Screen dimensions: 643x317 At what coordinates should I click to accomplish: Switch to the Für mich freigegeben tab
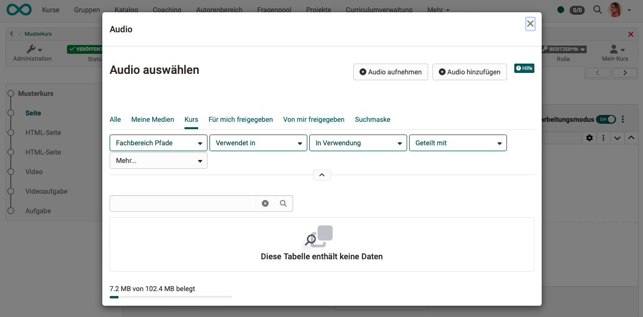(x=240, y=119)
